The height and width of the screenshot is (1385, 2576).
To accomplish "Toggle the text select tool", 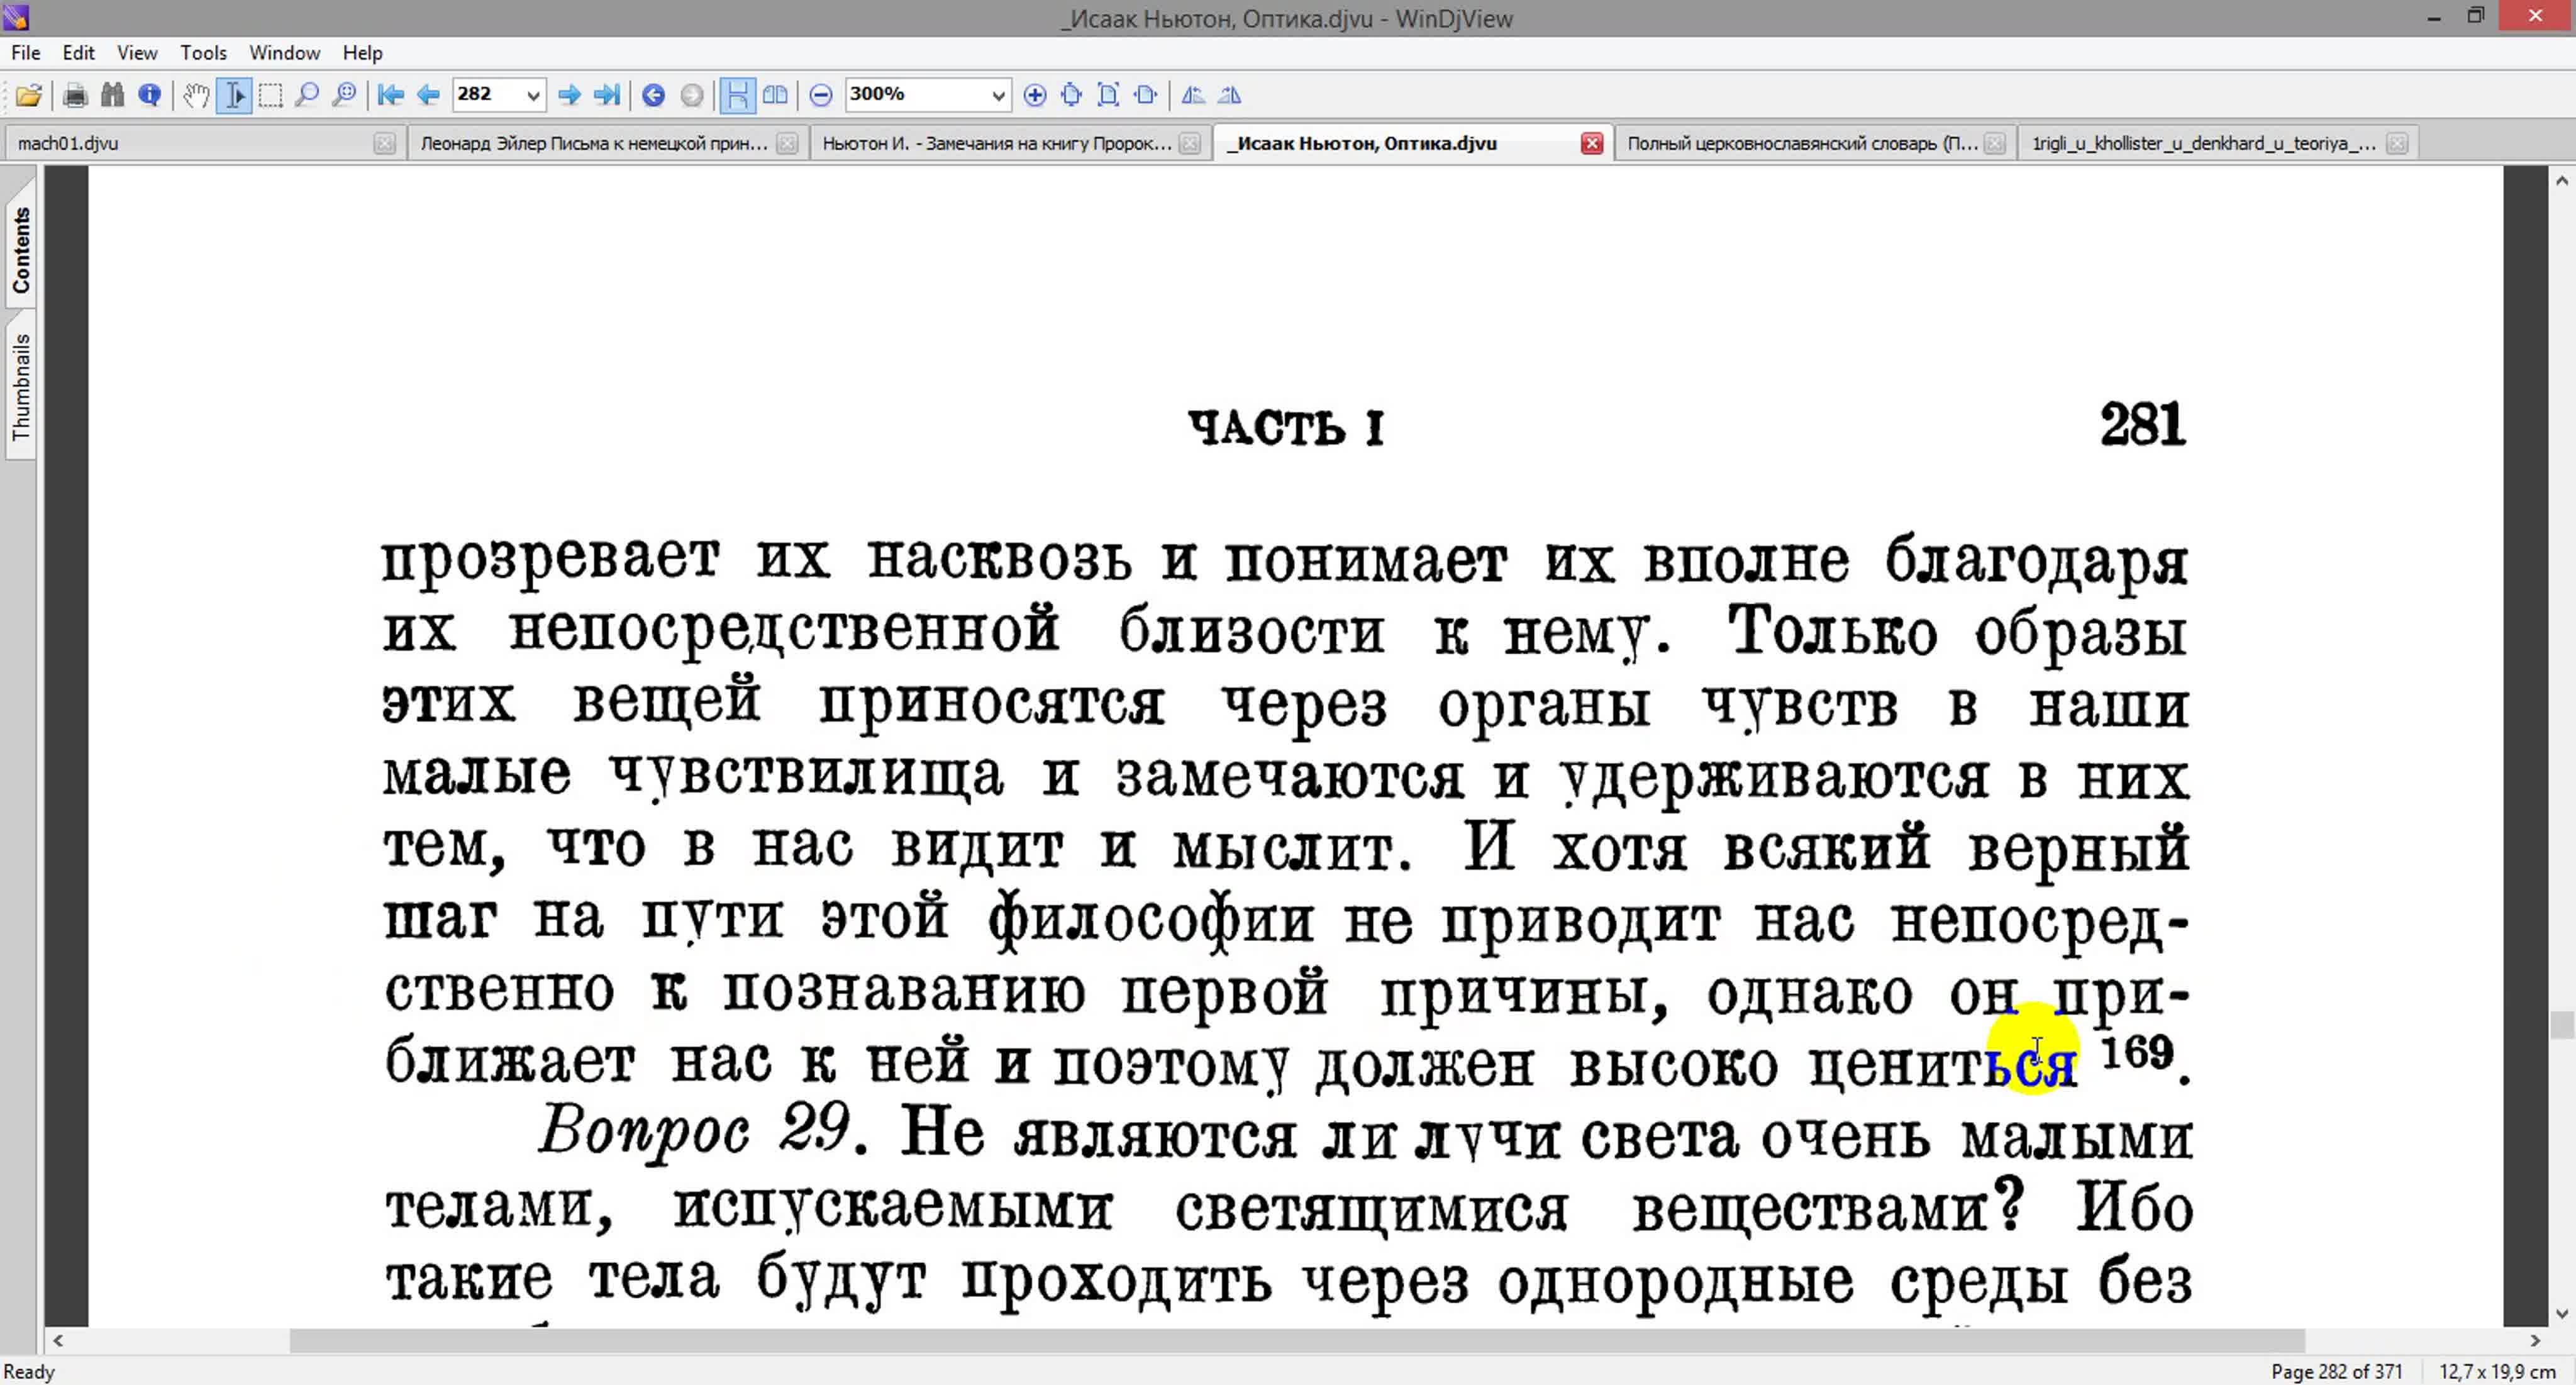I will pos(234,95).
